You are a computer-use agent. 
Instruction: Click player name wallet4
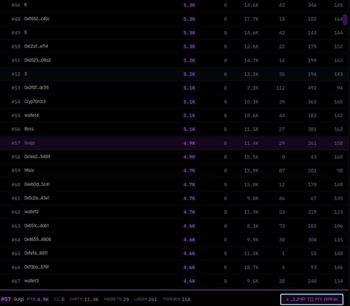pos(32,115)
